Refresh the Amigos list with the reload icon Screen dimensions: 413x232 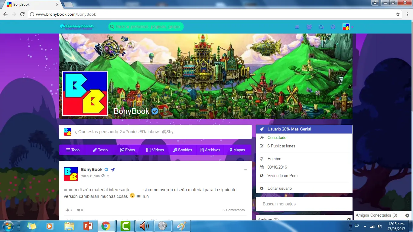tap(349, 220)
